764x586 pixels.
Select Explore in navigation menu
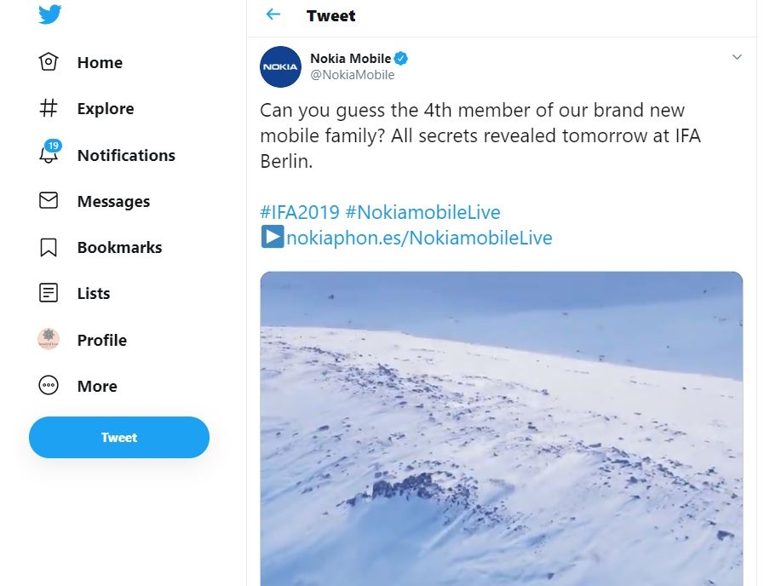(x=106, y=109)
